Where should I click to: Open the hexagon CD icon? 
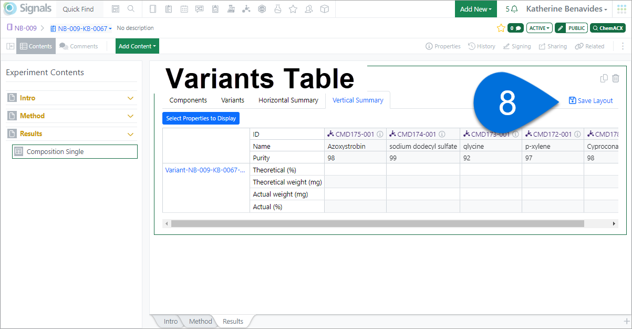coord(262,9)
